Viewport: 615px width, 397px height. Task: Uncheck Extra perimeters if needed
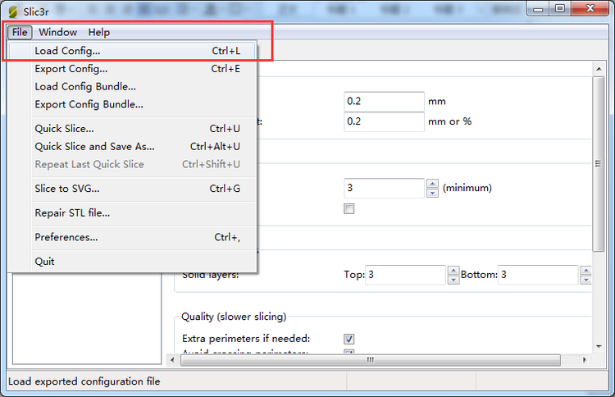click(x=349, y=339)
